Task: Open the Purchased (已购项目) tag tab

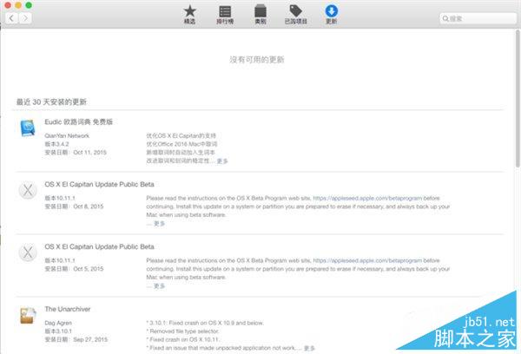Action: (295, 15)
